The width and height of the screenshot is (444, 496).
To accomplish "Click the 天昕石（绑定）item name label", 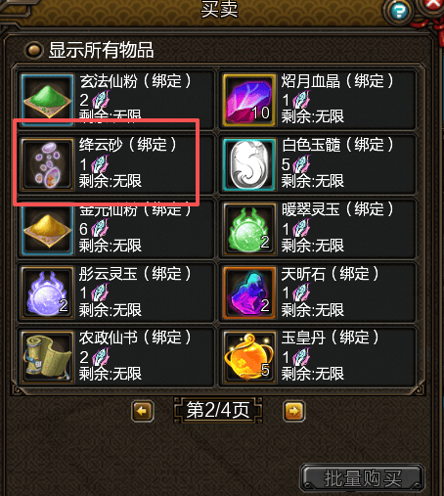I will coord(330,274).
